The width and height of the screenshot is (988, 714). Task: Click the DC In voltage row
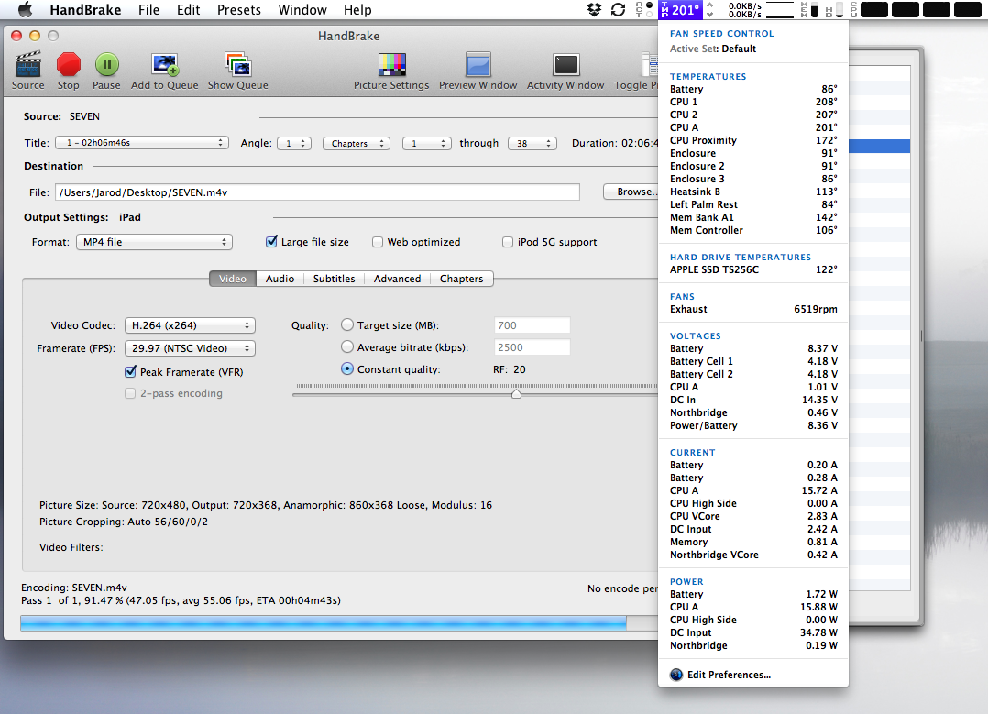(753, 400)
